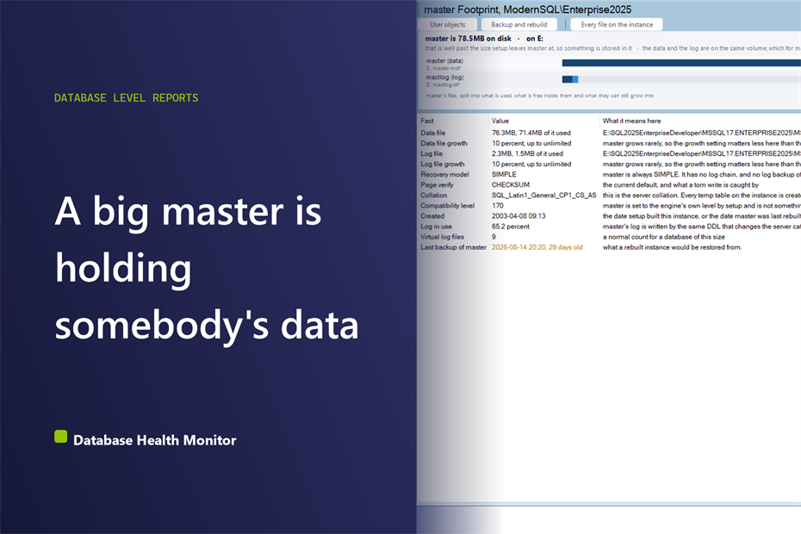Select the Collation row label
This screenshot has height=534, width=801.
pyautogui.click(x=434, y=196)
